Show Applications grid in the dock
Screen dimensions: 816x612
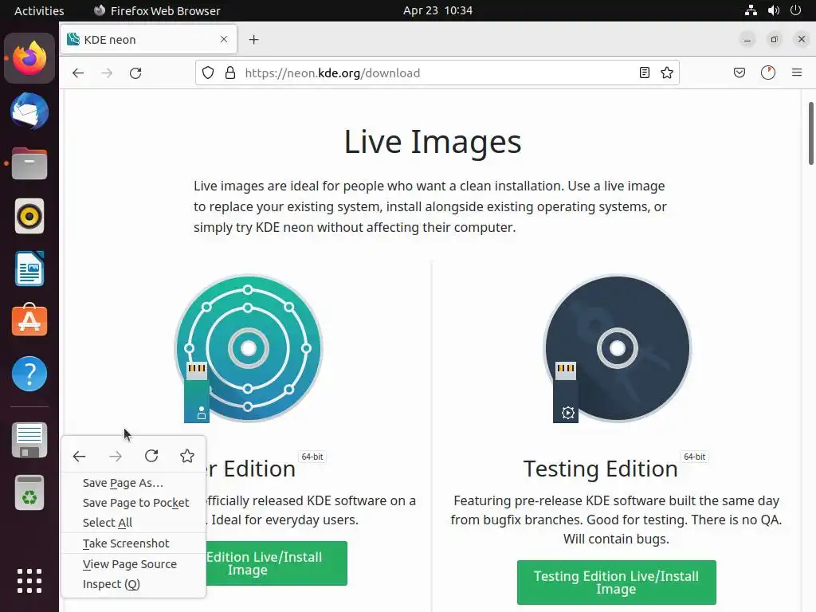pos(29,581)
